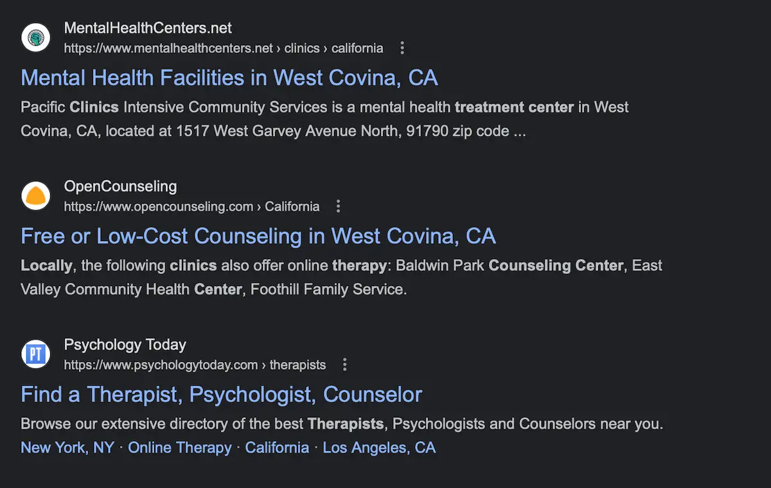Follow the Los Angeles, CA sitelink
Viewport: 771px width, 488px height.
tap(379, 447)
